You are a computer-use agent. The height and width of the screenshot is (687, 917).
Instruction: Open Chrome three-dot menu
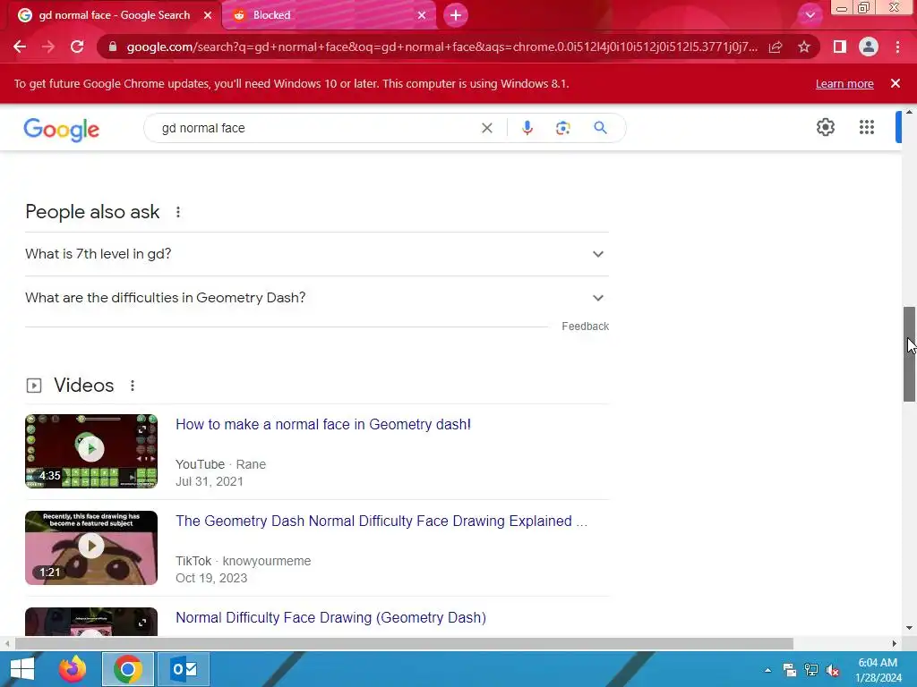tap(897, 47)
